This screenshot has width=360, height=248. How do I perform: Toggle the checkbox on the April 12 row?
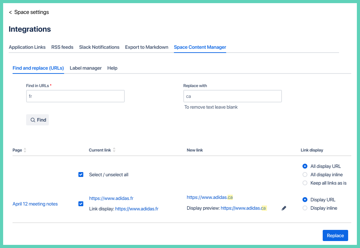click(81, 203)
